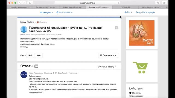Viewport: 175px width, 98px height.
Task: Switch to the 'старлайн мониторинг' tab
Action: 20,7
